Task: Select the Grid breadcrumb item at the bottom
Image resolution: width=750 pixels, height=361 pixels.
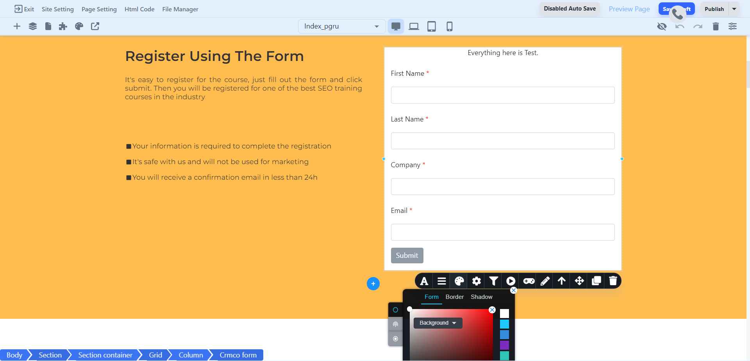Action: tap(155, 355)
